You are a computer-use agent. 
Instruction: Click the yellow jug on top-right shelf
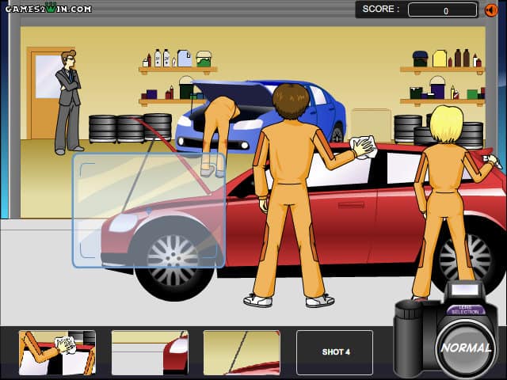440,58
